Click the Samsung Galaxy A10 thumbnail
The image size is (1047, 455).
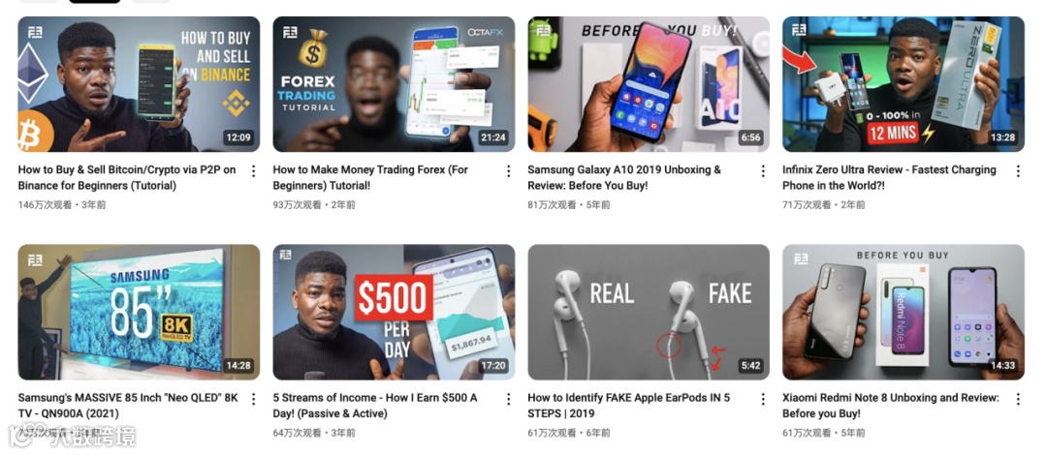click(649, 84)
